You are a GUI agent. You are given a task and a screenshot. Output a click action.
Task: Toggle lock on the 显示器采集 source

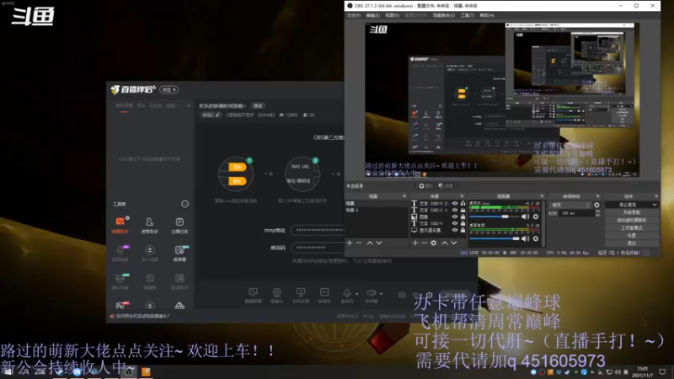(x=463, y=230)
